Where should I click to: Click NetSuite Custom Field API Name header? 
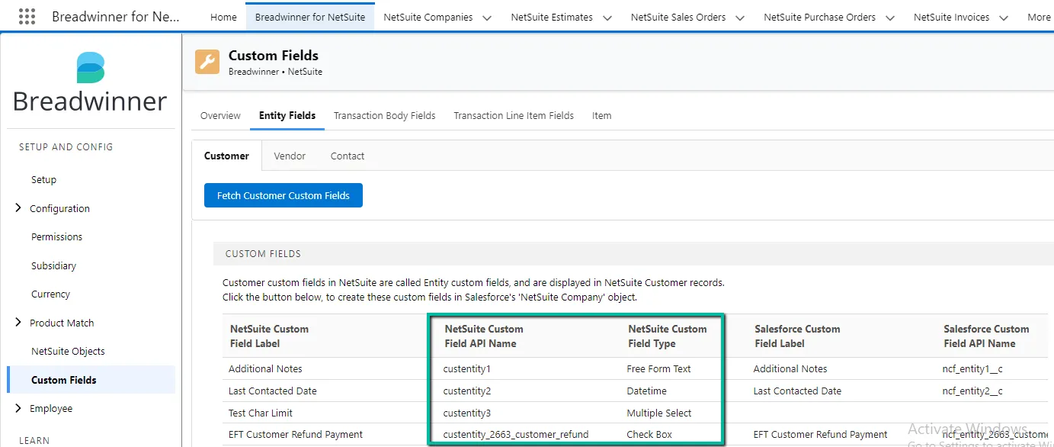[x=484, y=336]
